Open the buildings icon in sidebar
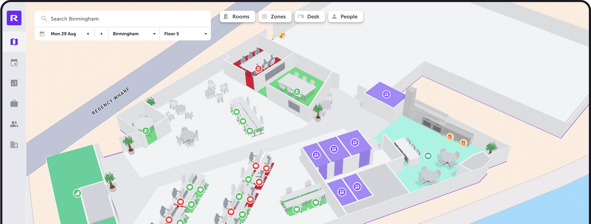The image size is (591, 224). tap(14, 145)
